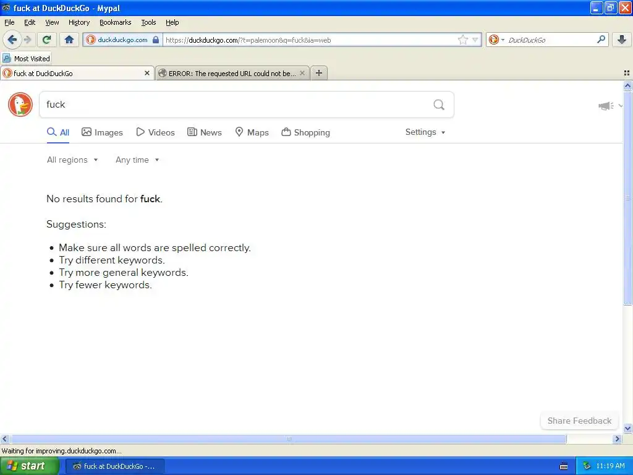Click Mypal taskbar button 'fuck at DuckDuckGo'
This screenshot has height=475, width=633.
[x=114, y=466]
